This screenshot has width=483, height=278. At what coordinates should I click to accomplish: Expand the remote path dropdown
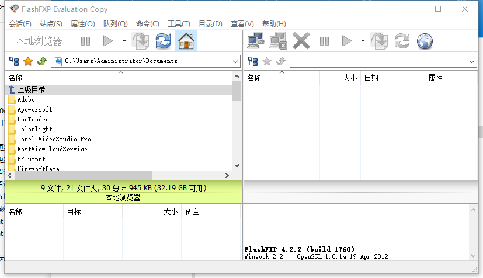click(x=471, y=61)
